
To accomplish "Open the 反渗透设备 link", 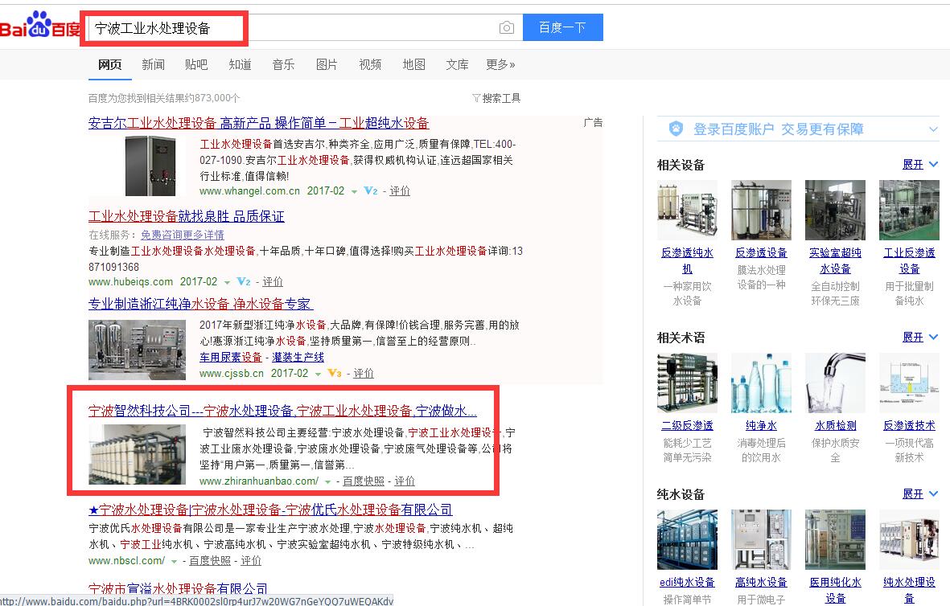I will pyautogui.click(x=761, y=252).
